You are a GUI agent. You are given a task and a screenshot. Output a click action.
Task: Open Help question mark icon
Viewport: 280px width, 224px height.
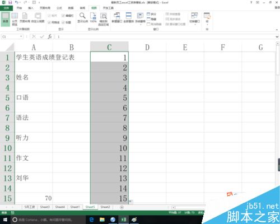pyautogui.click(x=251, y=2)
